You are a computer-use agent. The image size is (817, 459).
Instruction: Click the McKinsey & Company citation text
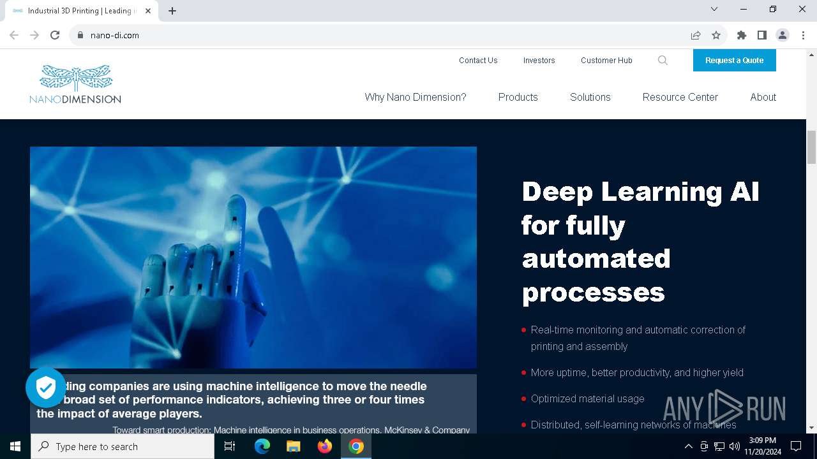click(291, 430)
